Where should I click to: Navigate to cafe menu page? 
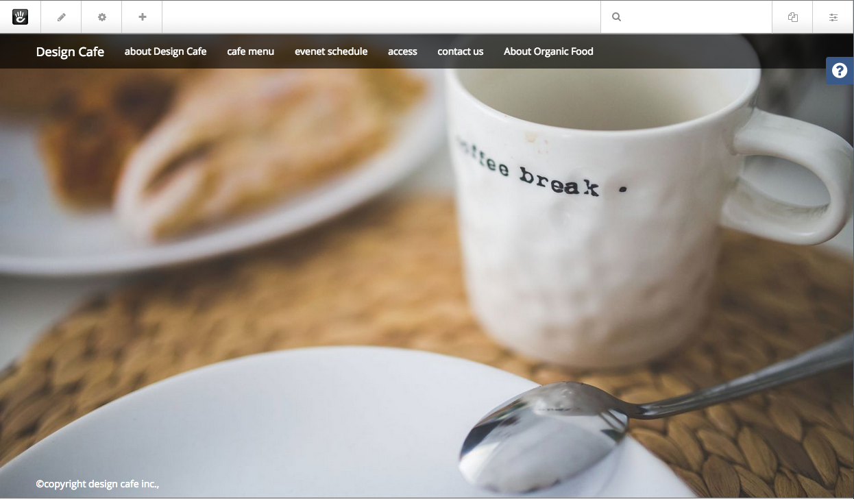251,51
